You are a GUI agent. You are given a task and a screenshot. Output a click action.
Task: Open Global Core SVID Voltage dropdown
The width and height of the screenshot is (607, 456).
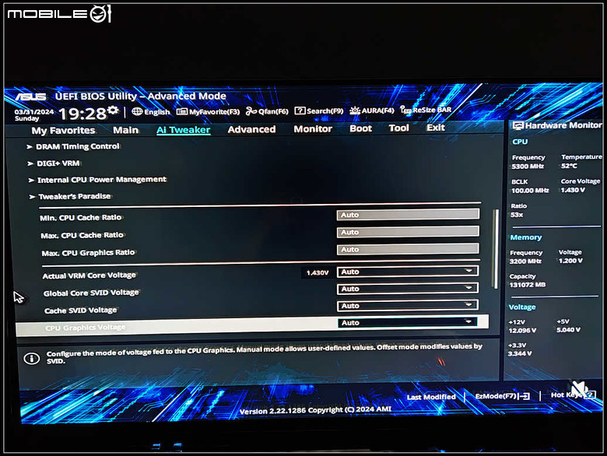[408, 289]
